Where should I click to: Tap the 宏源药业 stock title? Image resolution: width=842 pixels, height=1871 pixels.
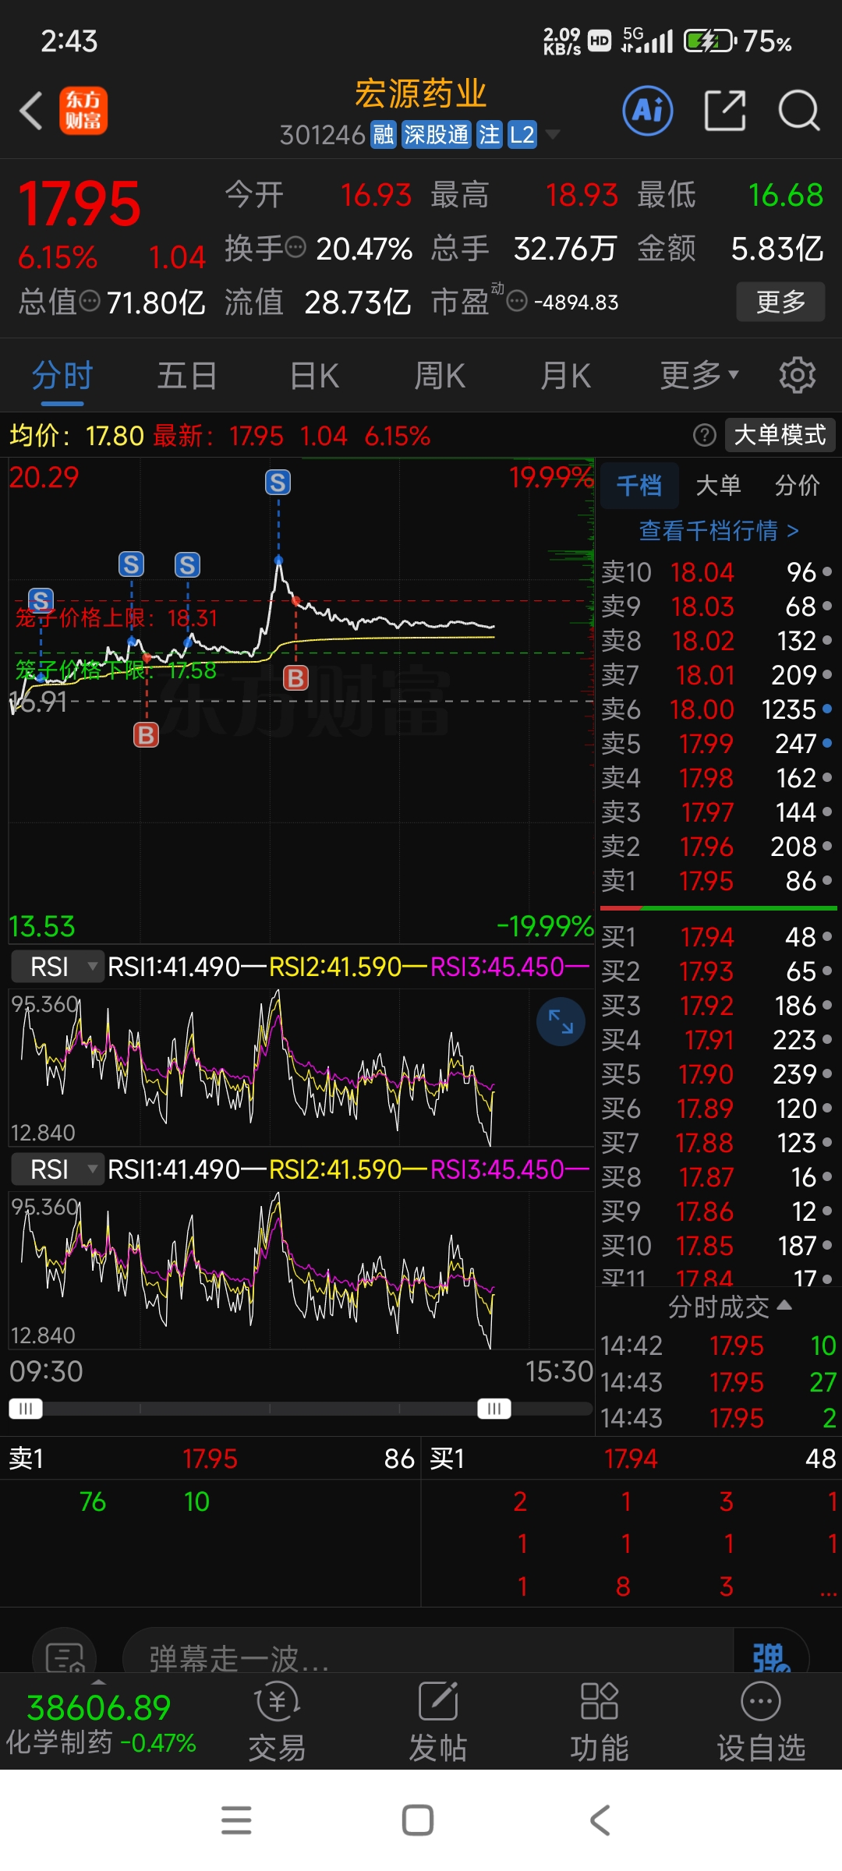[x=421, y=94]
